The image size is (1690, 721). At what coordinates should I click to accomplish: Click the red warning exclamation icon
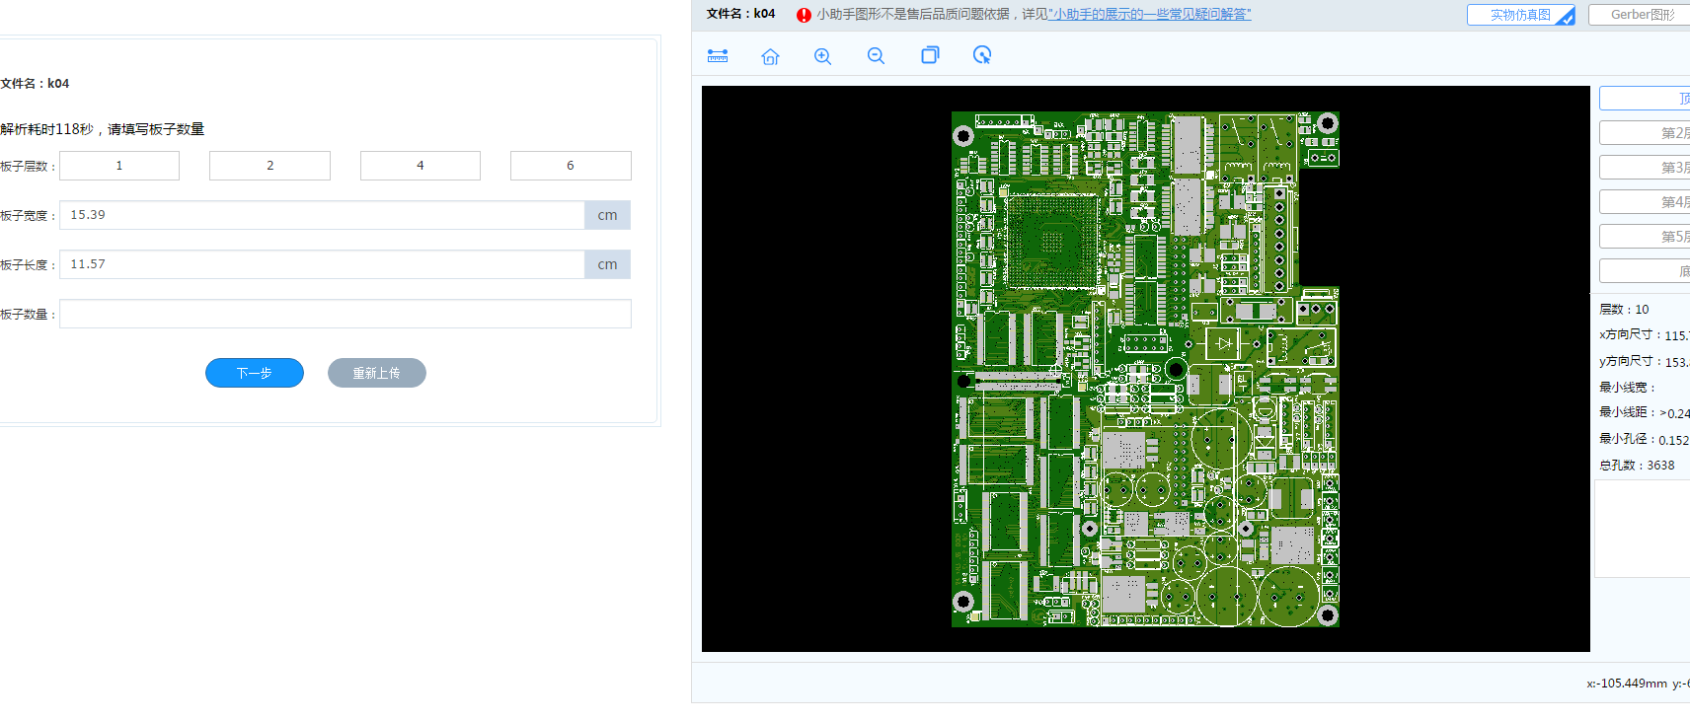804,15
